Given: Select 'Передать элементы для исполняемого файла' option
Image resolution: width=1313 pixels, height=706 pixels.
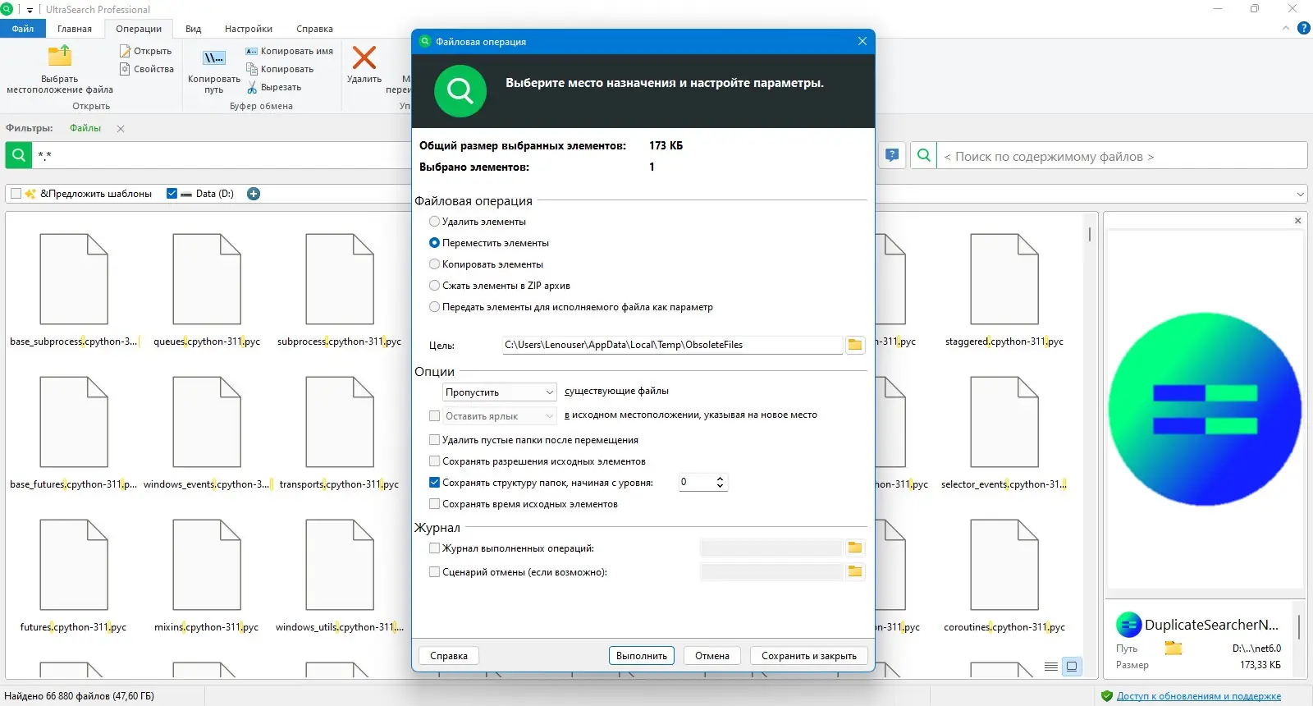Looking at the screenshot, I should tap(435, 307).
